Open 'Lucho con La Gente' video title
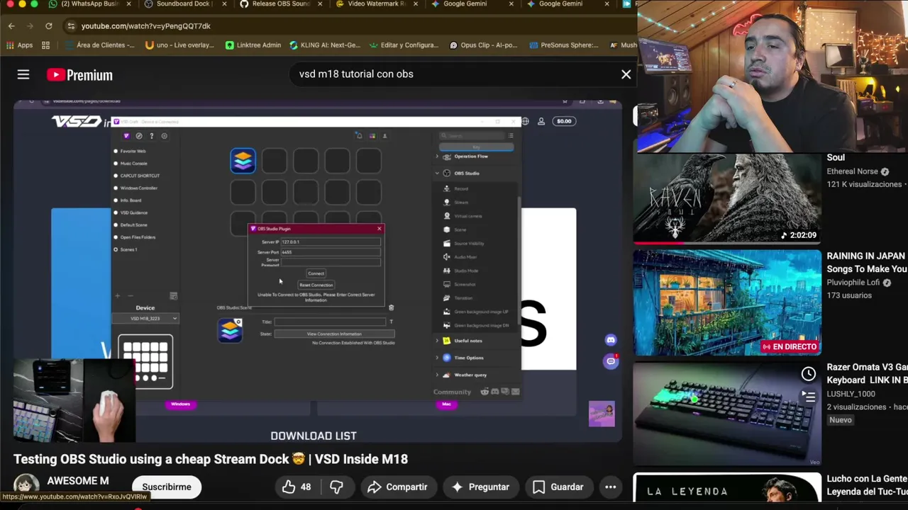Image resolution: width=908 pixels, height=510 pixels. [x=867, y=485]
